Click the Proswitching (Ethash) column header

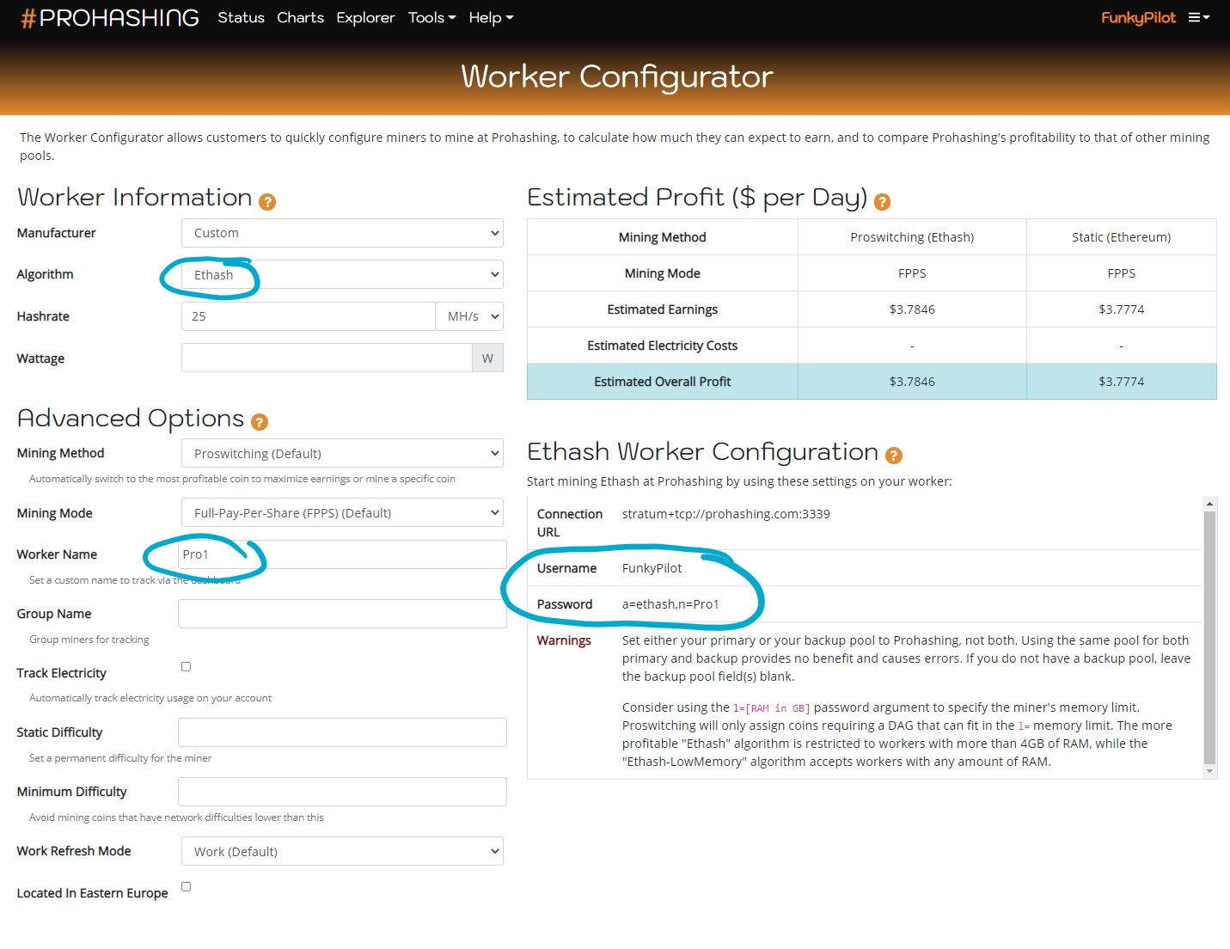(x=912, y=237)
